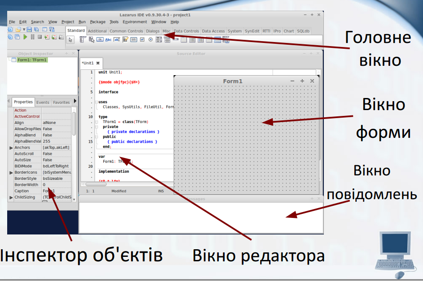Pick the TToggleBox 'On' component icon
Viewport: 423px width, 281px height.
tap(134, 39)
